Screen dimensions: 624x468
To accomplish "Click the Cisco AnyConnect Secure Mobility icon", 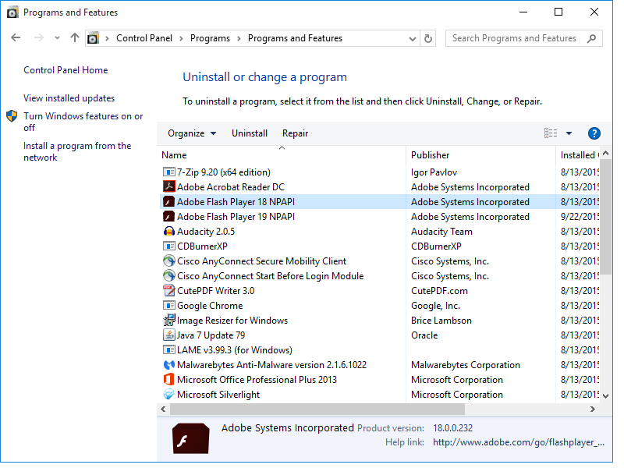I will 169,261.
